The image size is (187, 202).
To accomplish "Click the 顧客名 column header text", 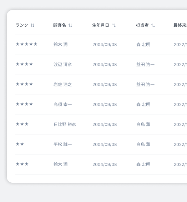I will pos(60,25).
